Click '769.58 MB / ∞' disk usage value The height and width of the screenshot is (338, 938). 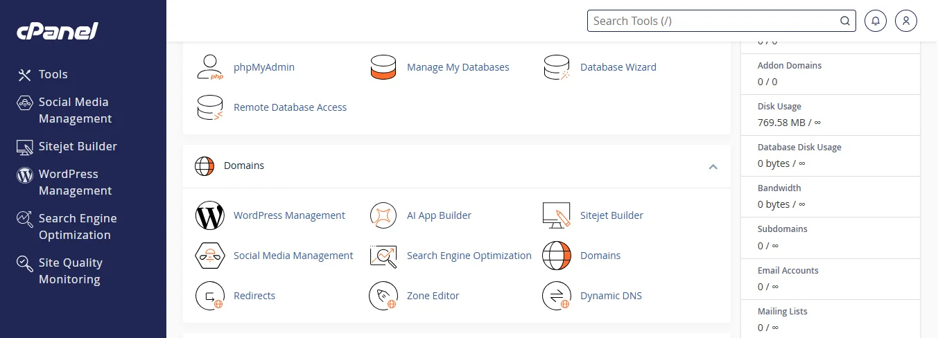[789, 123]
